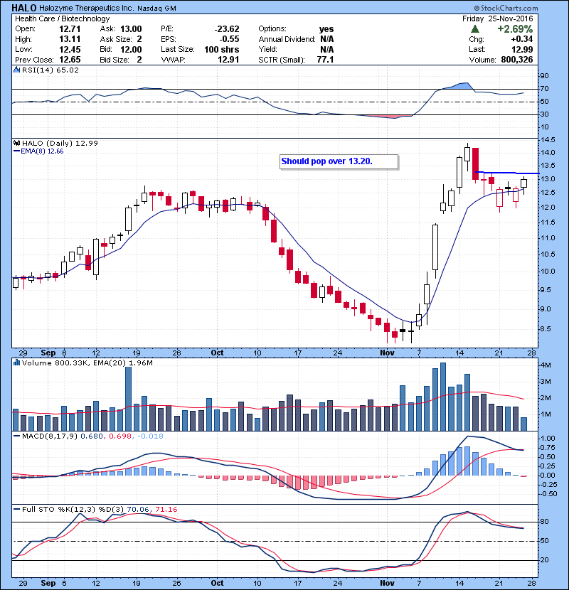This screenshot has width=569, height=590.
Task: Click the large red candle after the peak
Action: coord(476,164)
